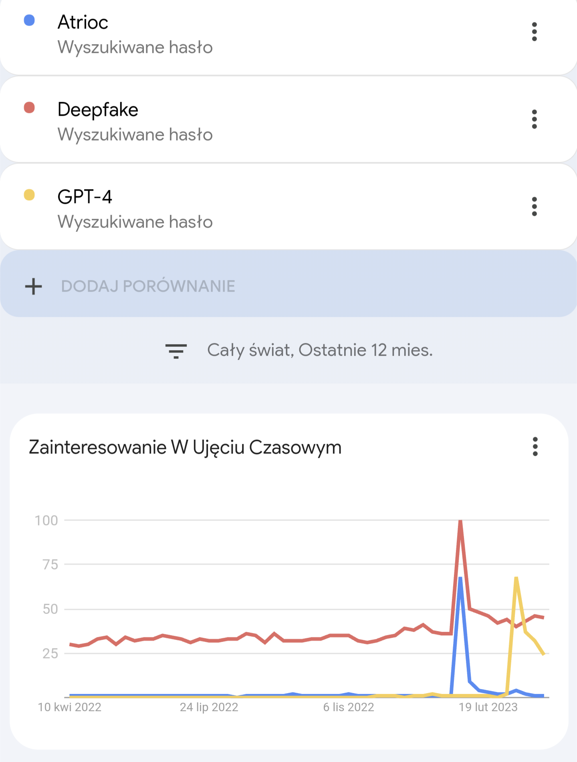Viewport: 577px width, 762px height.
Task: Open the three-dot menu for Atrioc
Action: pyautogui.click(x=534, y=32)
